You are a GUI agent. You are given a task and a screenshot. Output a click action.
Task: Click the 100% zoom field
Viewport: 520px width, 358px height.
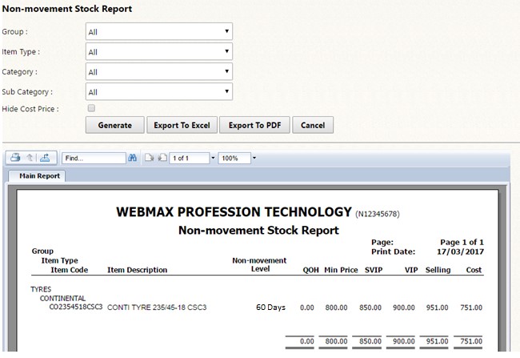click(234, 158)
